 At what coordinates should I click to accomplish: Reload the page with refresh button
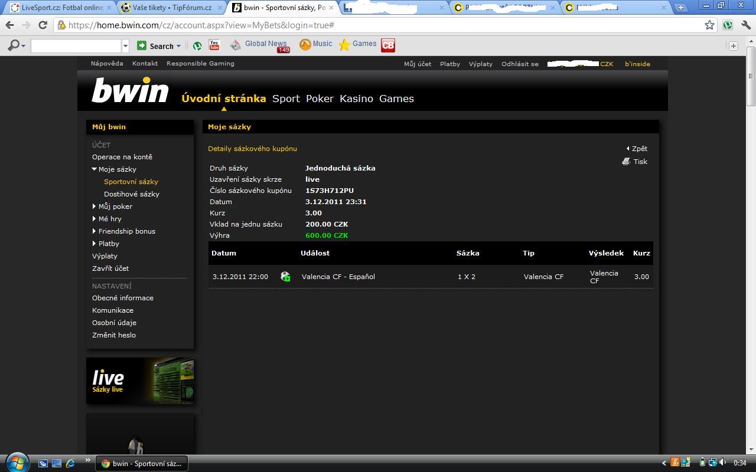tap(43, 25)
